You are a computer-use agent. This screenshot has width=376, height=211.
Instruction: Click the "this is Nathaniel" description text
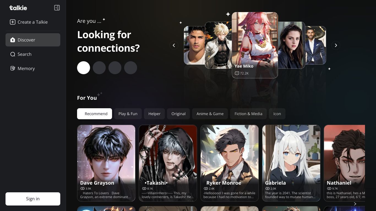click(346, 195)
